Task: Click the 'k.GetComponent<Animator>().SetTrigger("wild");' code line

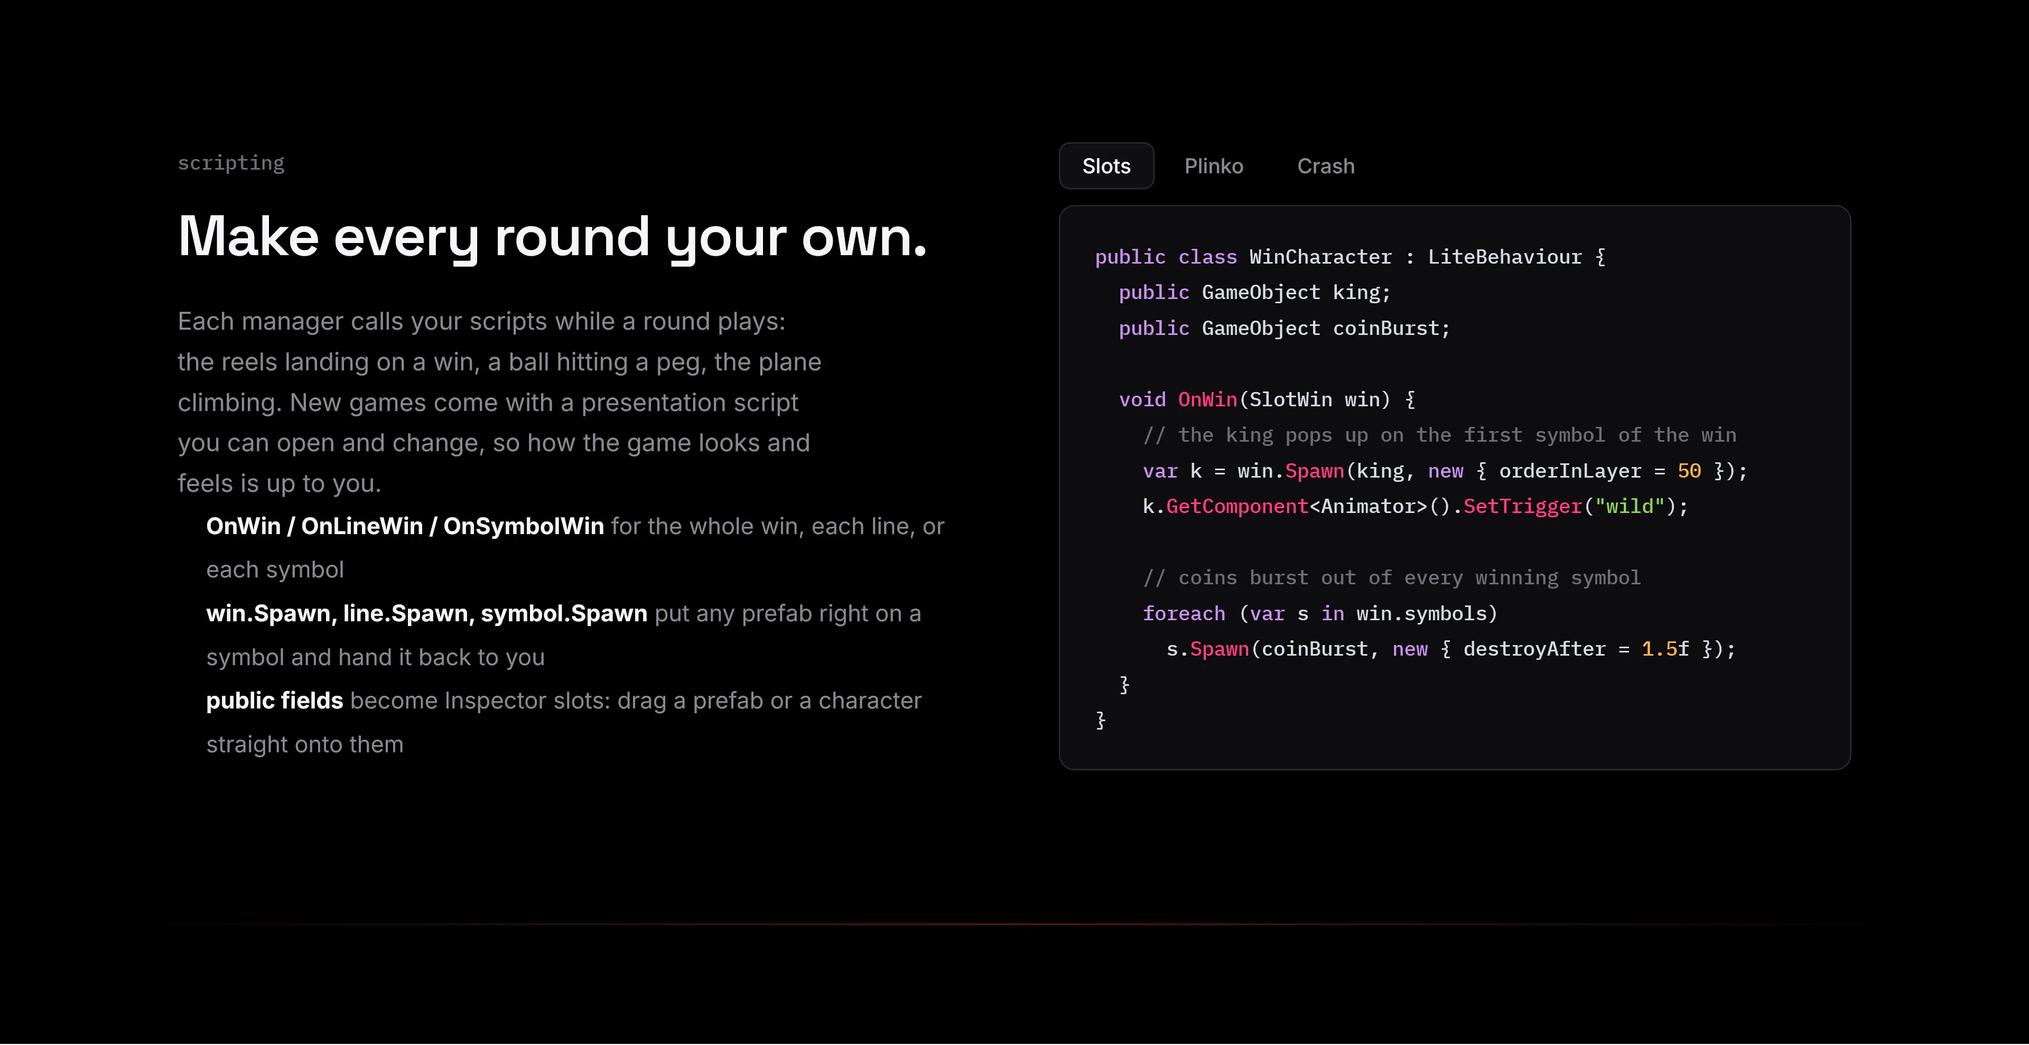Action: pos(1416,506)
